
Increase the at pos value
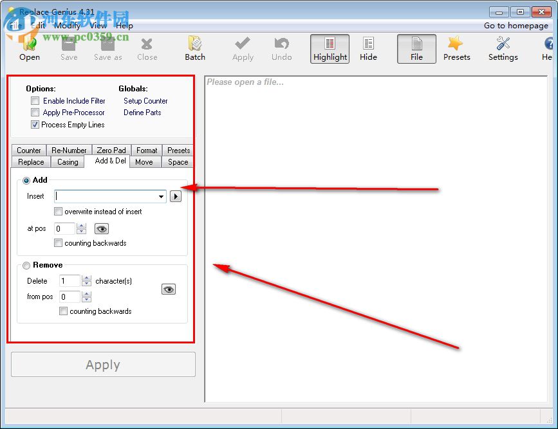82,226
